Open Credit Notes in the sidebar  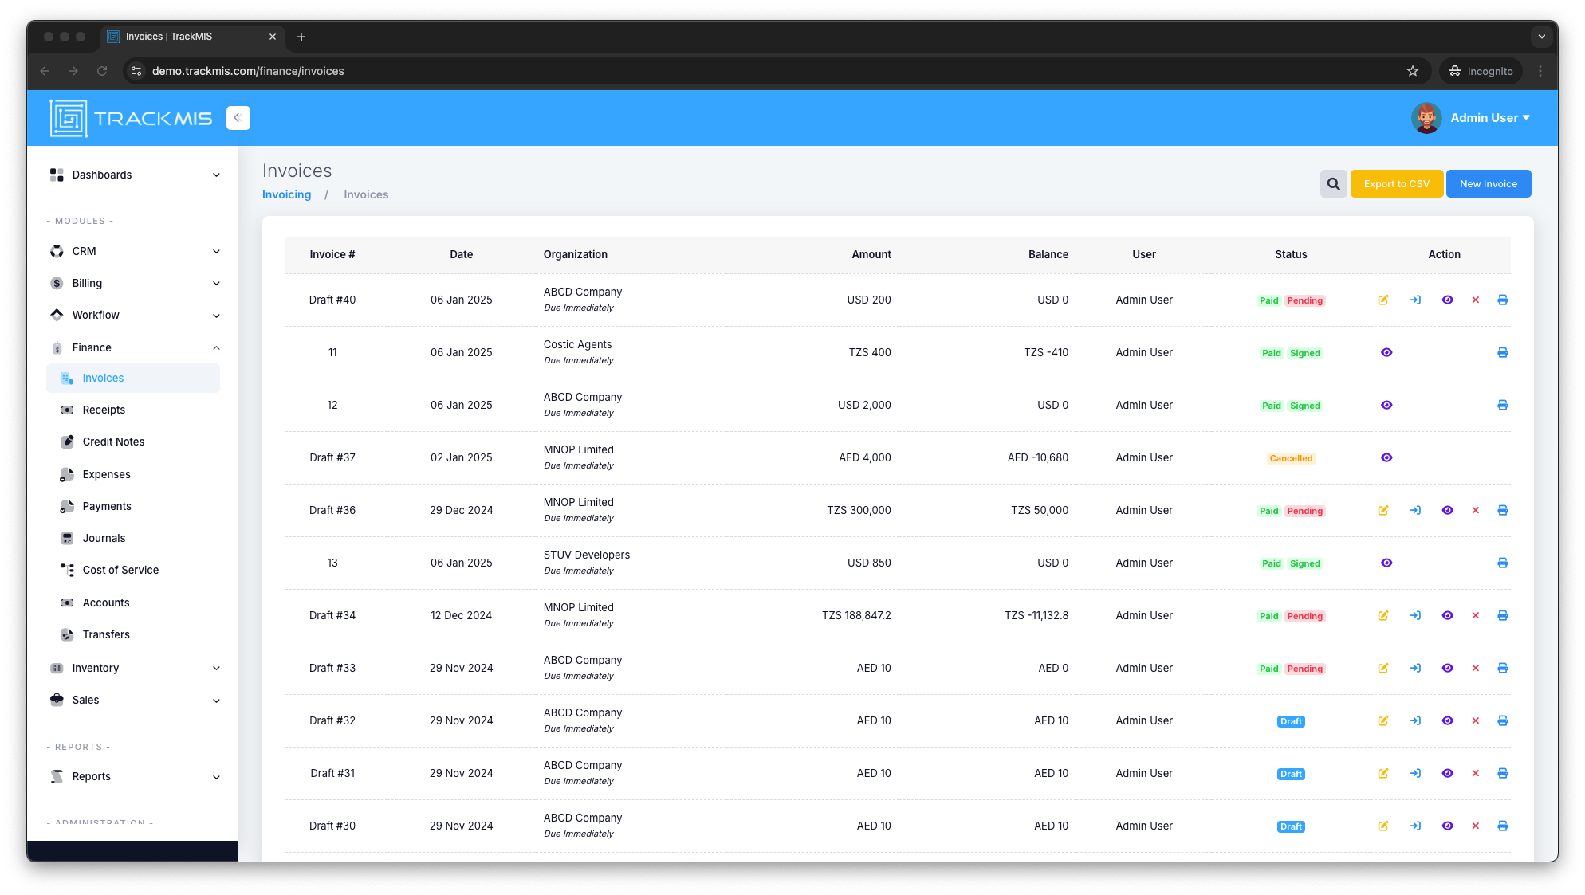(x=113, y=442)
